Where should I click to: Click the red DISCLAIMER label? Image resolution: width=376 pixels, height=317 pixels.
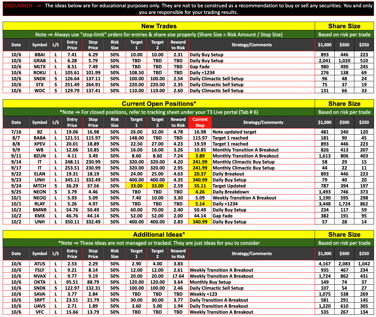pos(19,6)
